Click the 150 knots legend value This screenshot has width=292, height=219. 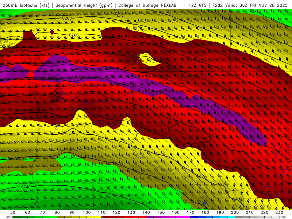pos(161,212)
